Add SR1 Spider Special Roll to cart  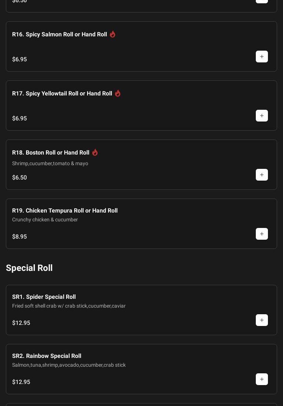[x=262, y=320]
